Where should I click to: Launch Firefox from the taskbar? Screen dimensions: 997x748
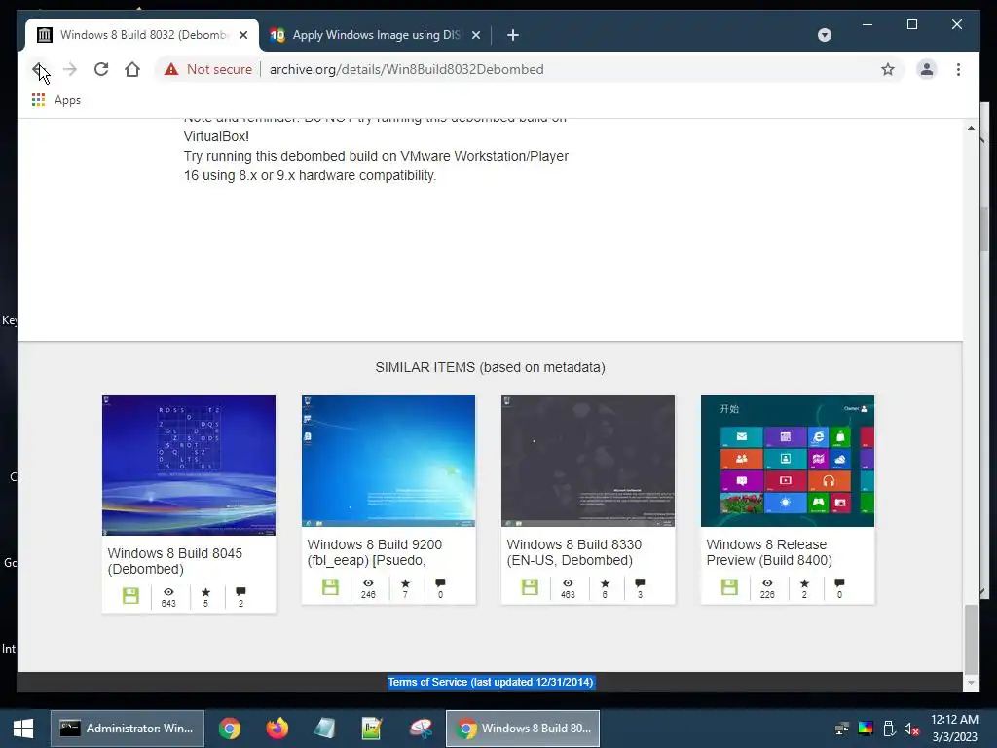tap(277, 729)
